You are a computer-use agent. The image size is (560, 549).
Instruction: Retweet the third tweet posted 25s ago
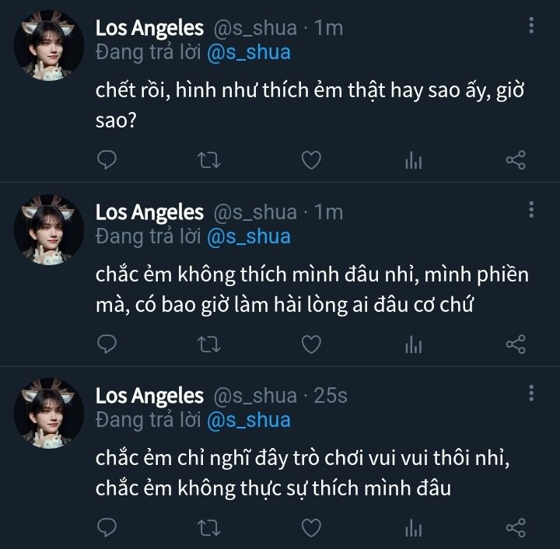pyautogui.click(x=209, y=528)
